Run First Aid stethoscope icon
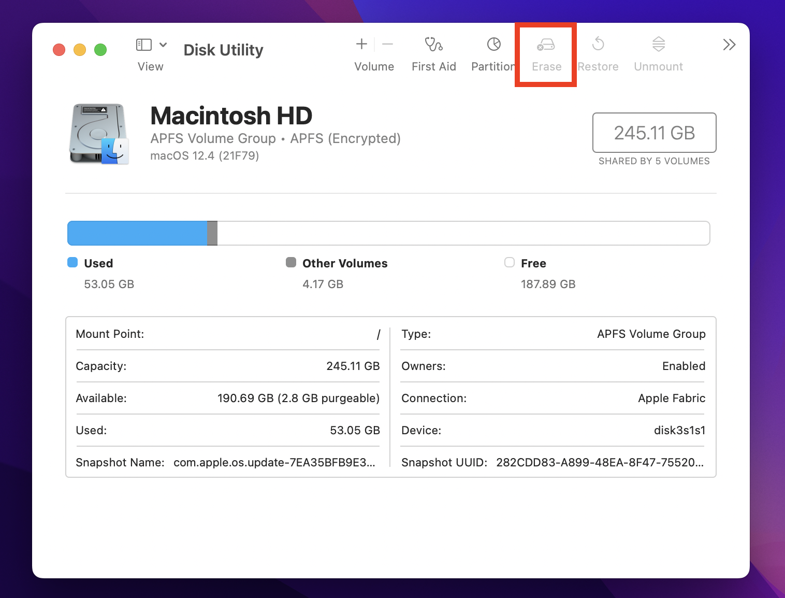 433,45
